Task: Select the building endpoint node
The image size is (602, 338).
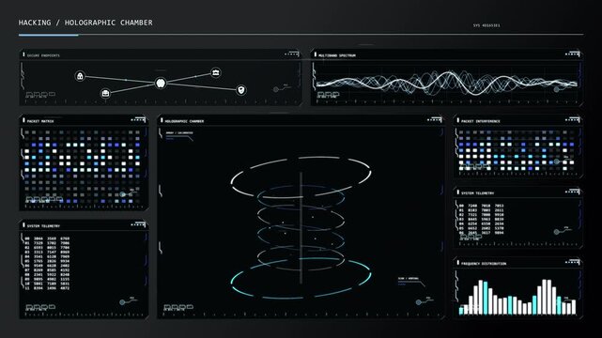Action: (216, 72)
